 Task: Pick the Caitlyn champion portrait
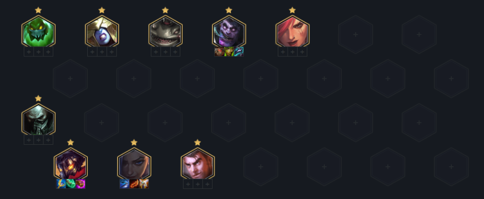(x=134, y=164)
